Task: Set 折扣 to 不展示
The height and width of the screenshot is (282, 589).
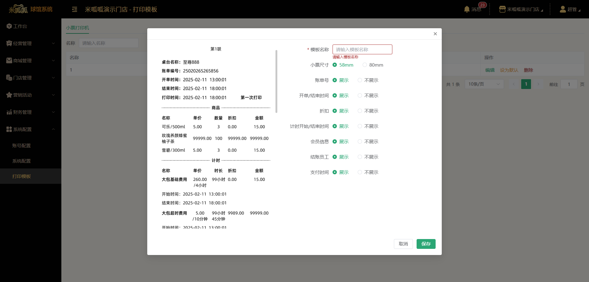Action: [x=360, y=111]
